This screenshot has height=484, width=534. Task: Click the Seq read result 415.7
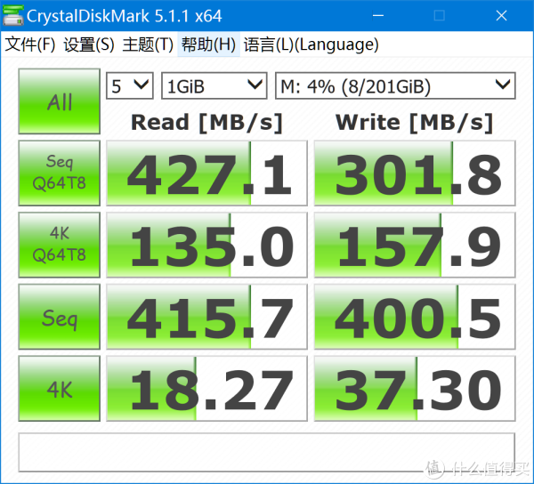point(206,317)
